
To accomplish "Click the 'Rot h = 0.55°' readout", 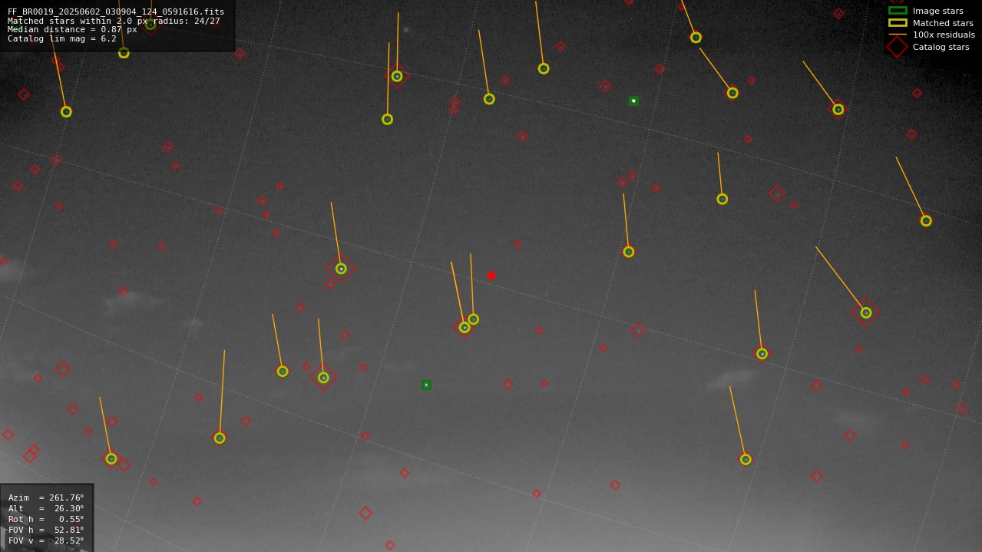I will pyautogui.click(x=46, y=519).
